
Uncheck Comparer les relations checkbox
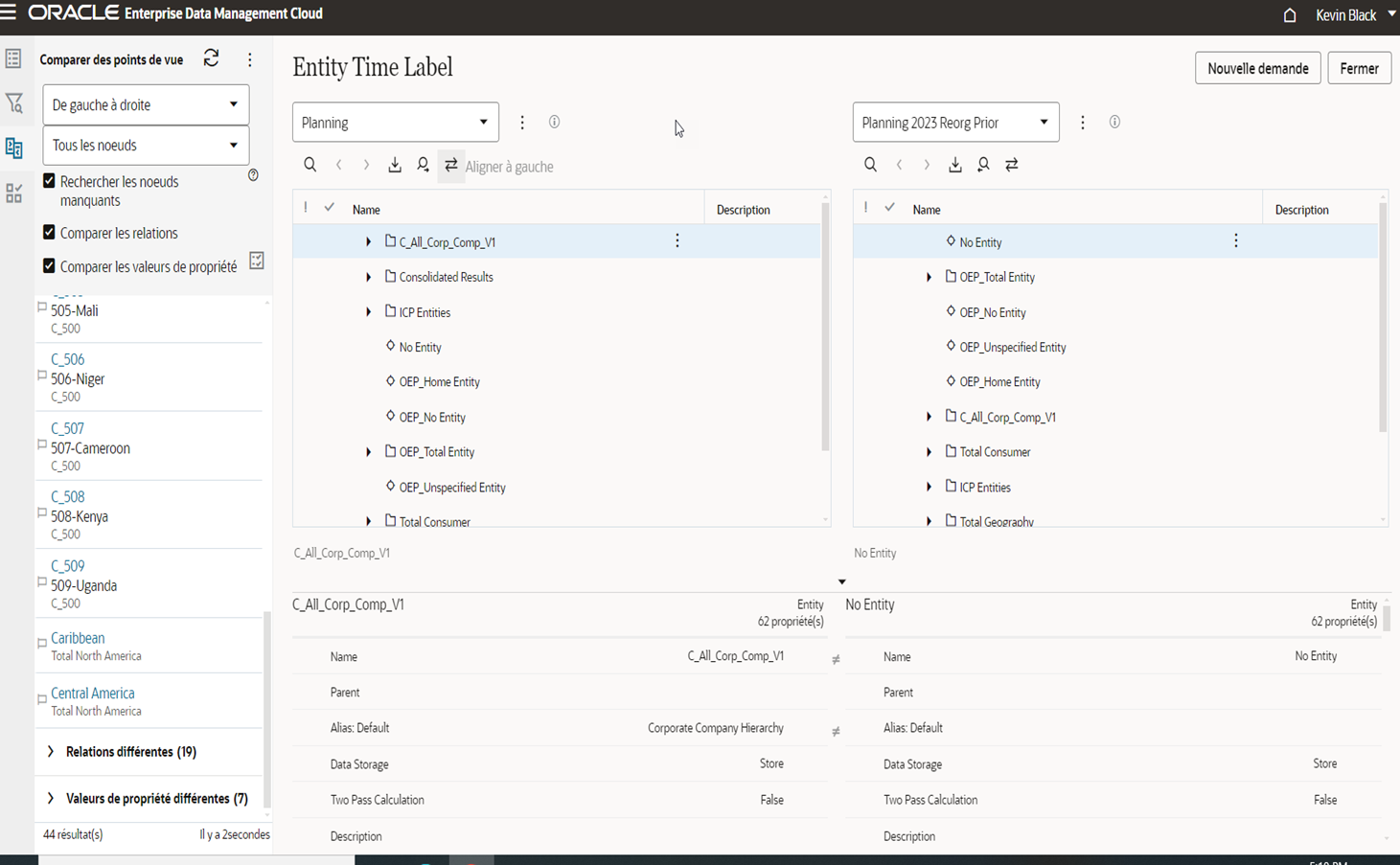[x=49, y=232]
